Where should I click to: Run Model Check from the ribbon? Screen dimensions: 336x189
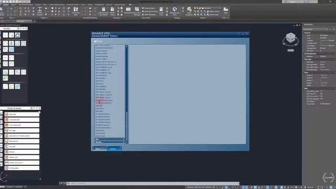click(x=112, y=11)
